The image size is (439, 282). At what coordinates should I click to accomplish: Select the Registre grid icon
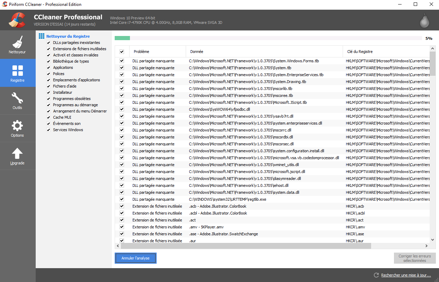pos(18,70)
